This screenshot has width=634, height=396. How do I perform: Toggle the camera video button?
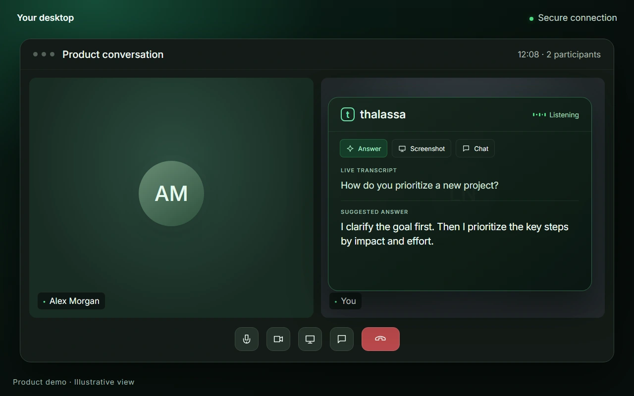278,339
